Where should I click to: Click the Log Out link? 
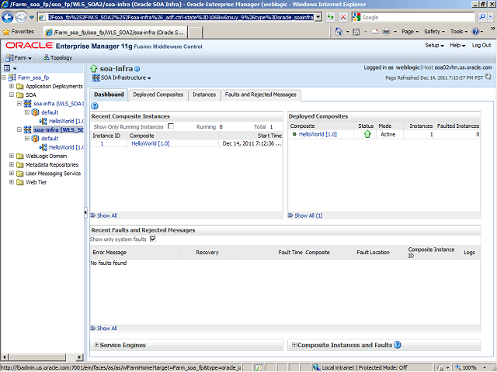point(481,45)
